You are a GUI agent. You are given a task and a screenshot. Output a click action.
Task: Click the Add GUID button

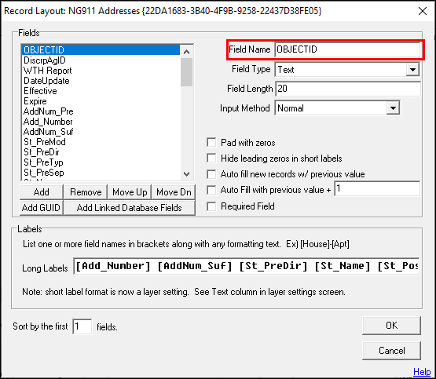pyautogui.click(x=42, y=208)
